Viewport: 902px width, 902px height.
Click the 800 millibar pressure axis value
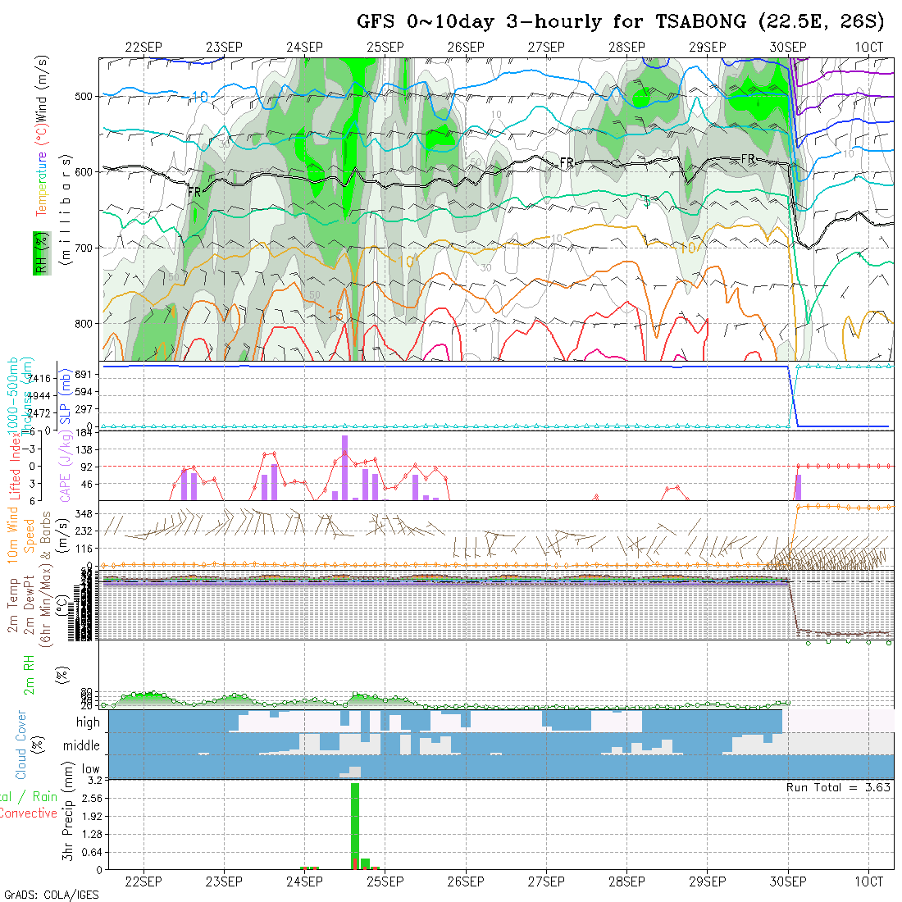pos(84,323)
